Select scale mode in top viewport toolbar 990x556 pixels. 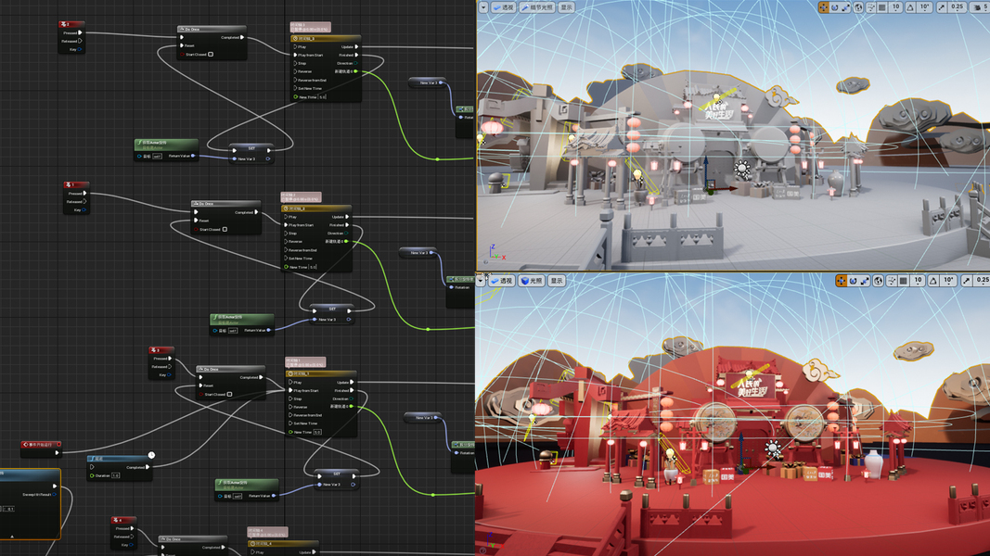click(x=846, y=7)
